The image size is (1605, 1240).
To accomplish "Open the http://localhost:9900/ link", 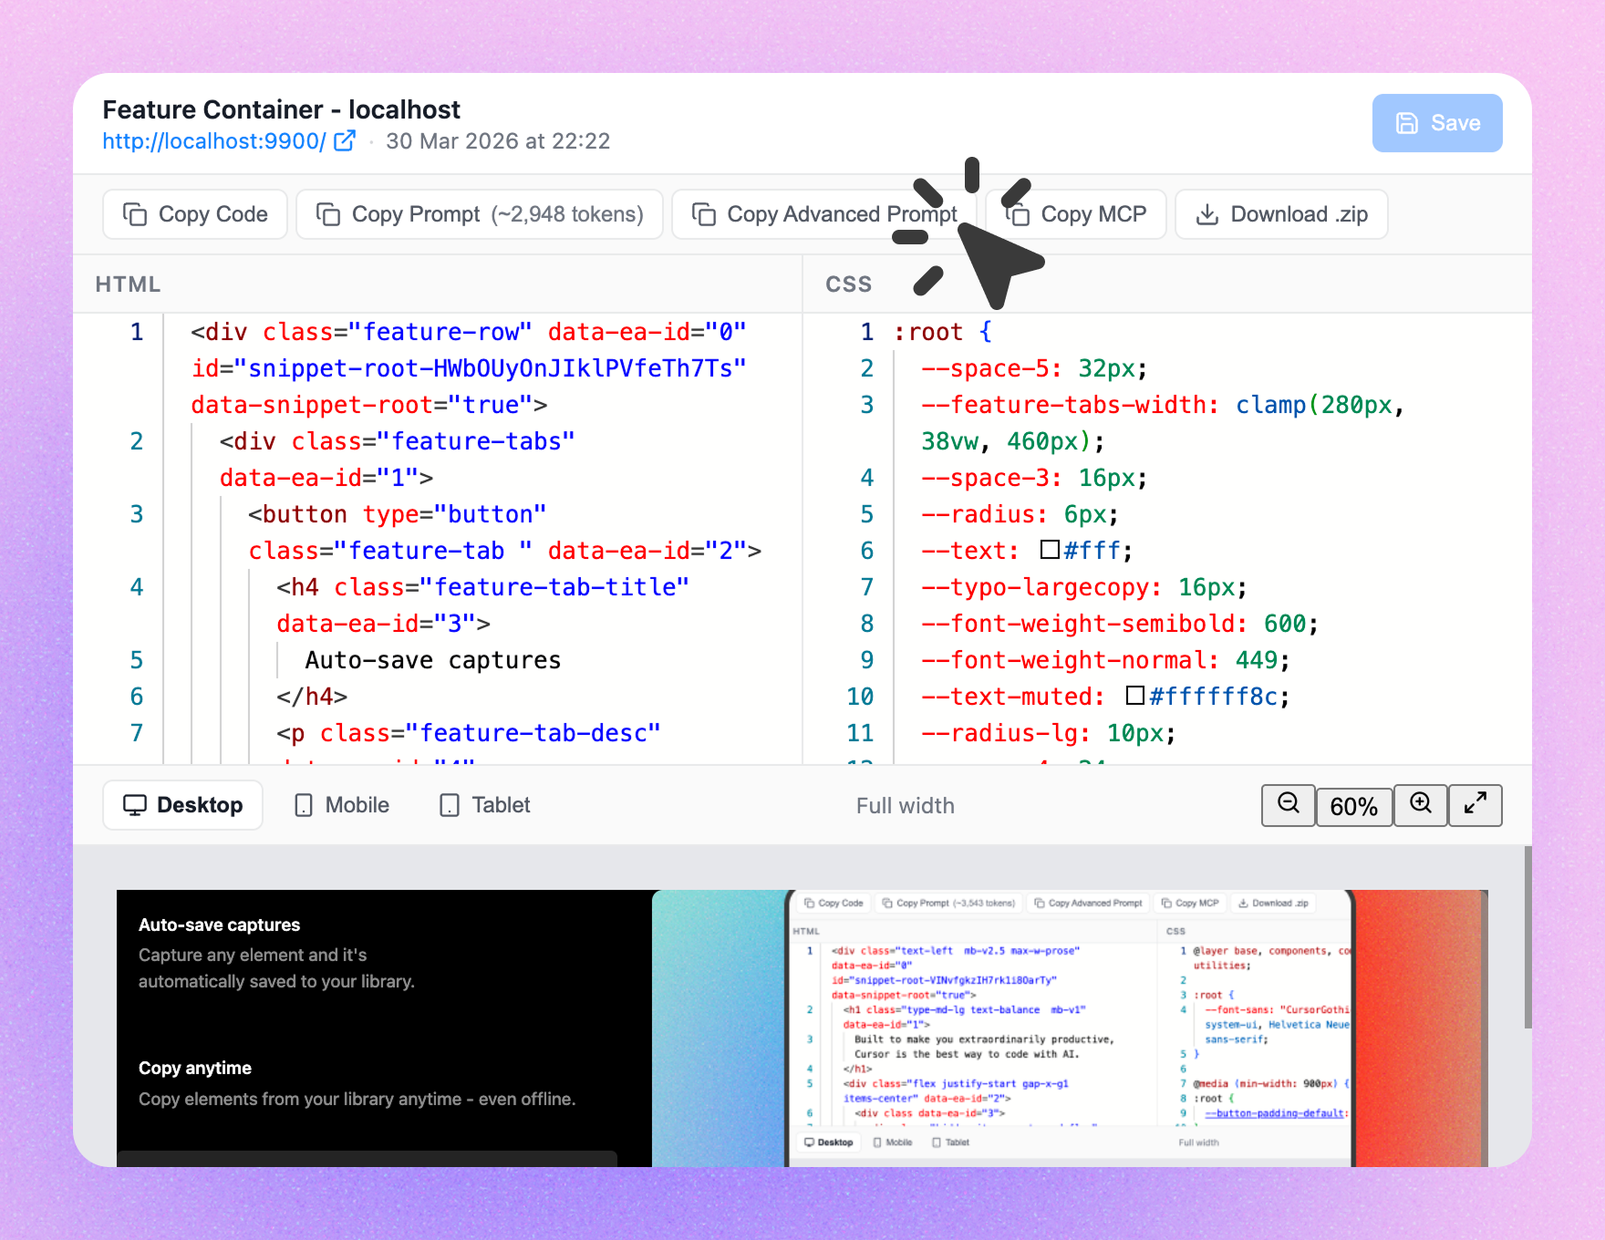I will [x=213, y=141].
